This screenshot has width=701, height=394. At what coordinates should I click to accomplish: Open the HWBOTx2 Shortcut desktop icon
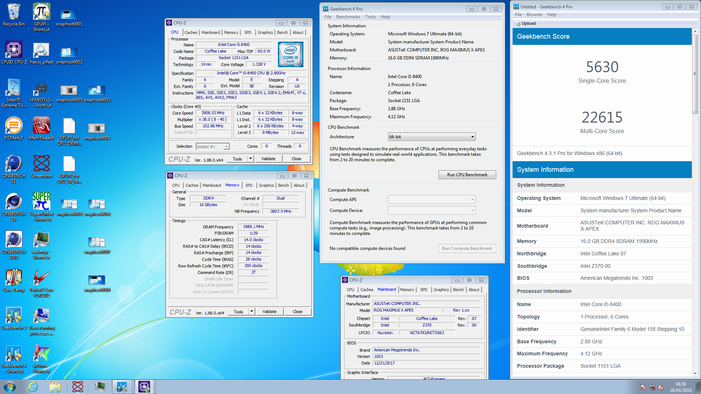coord(41,93)
